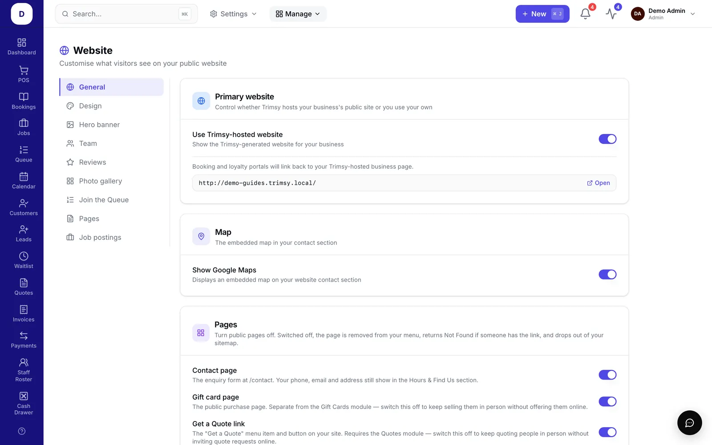Select the Join the Queue tab

[x=112, y=200]
